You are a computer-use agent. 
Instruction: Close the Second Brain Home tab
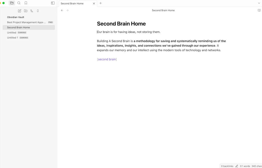[x=94, y=3]
